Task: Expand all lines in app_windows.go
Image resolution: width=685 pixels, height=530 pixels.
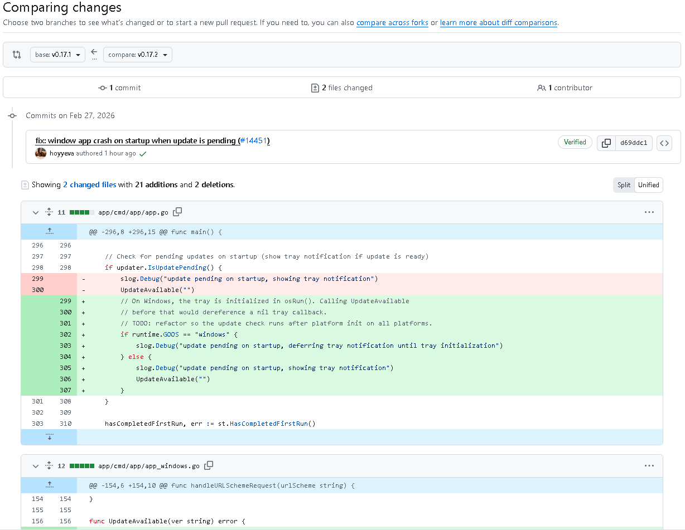Action: (x=49, y=466)
